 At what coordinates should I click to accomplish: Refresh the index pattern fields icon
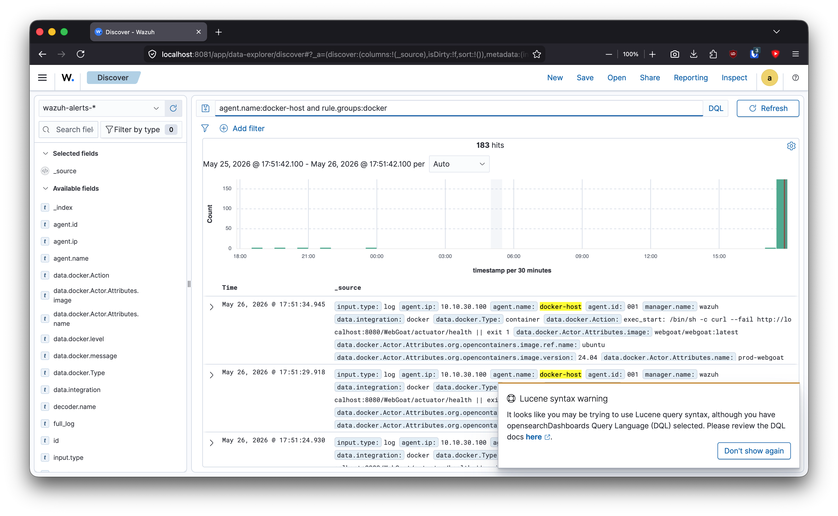coord(173,108)
